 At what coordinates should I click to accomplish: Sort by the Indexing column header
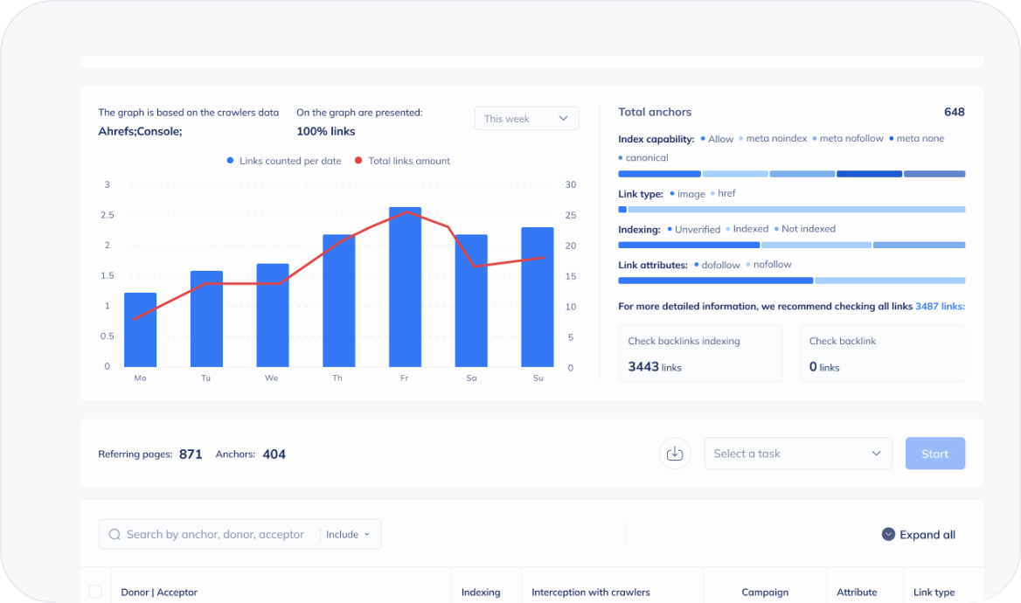click(481, 592)
